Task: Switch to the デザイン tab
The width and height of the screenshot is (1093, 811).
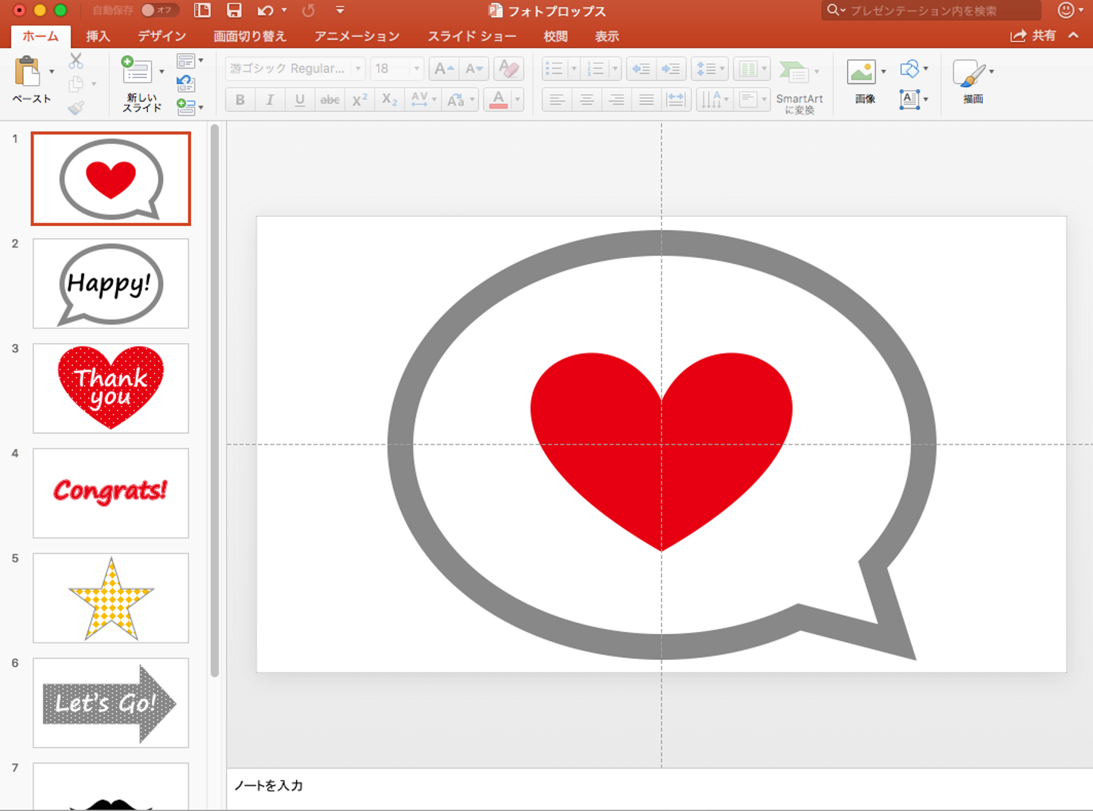Action: [162, 36]
